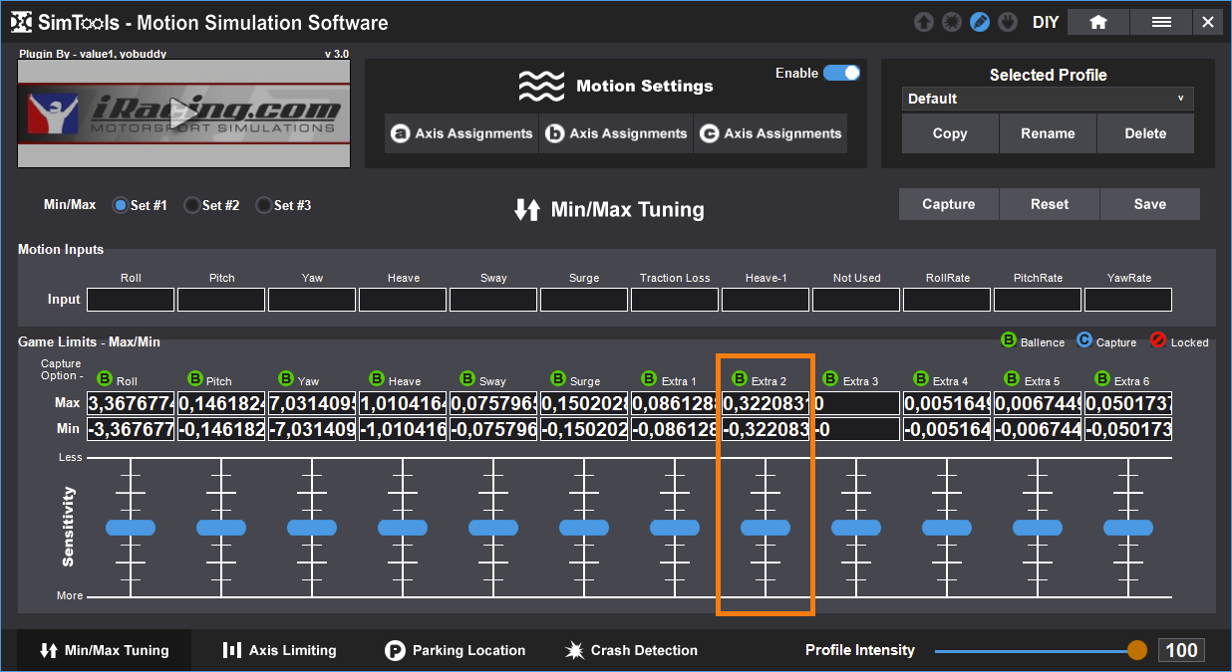Click the Reset button

pyautogui.click(x=1050, y=204)
